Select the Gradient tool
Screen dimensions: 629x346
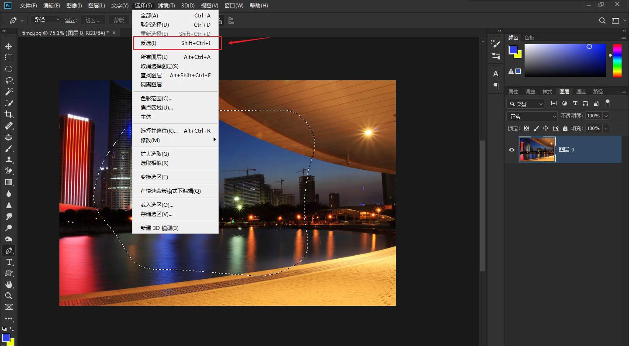pos(8,182)
